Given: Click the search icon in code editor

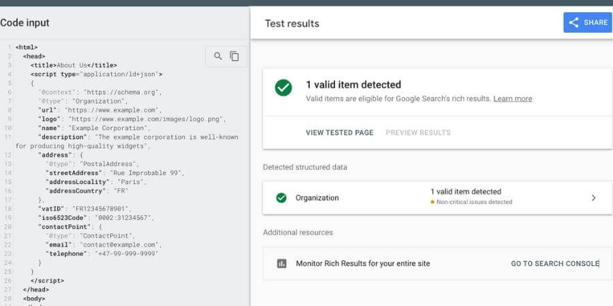Looking at the screenshot, I should click(x=218, y=56).
